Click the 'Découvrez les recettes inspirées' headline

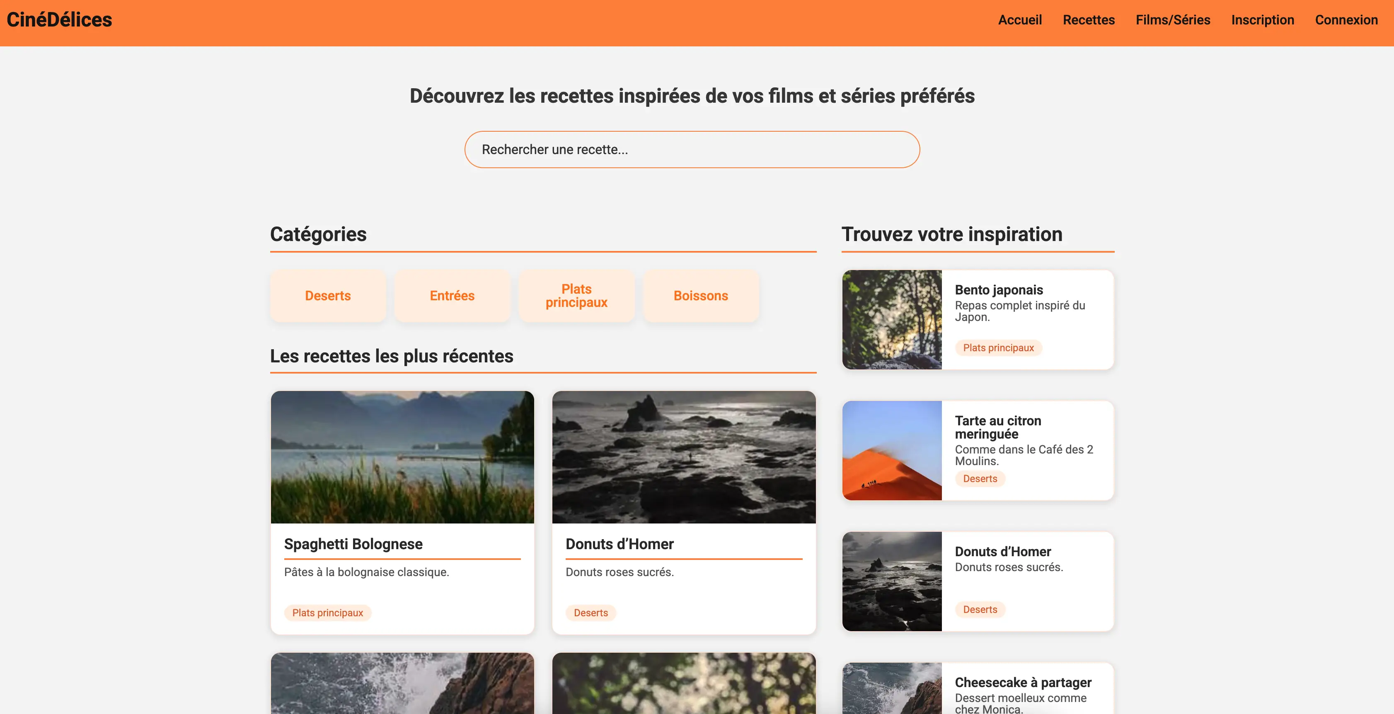(692, 96)
